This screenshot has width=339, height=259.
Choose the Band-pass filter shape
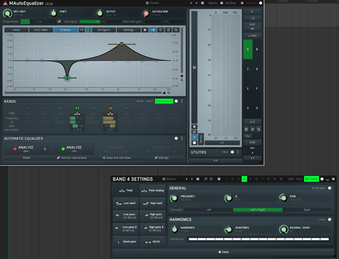coord(126,242)
